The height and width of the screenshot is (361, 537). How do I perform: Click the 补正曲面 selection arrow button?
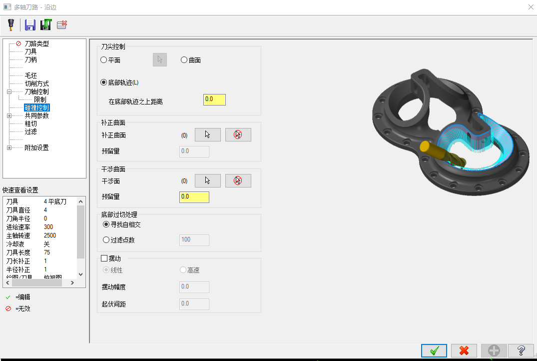coord(207,134)
